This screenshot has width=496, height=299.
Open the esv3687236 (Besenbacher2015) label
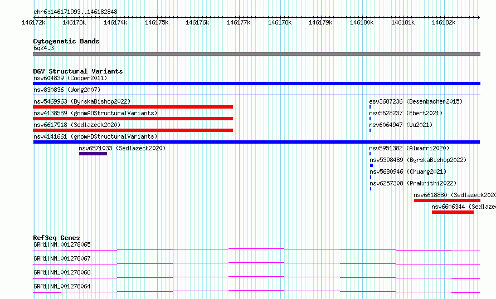pos(416,101)
